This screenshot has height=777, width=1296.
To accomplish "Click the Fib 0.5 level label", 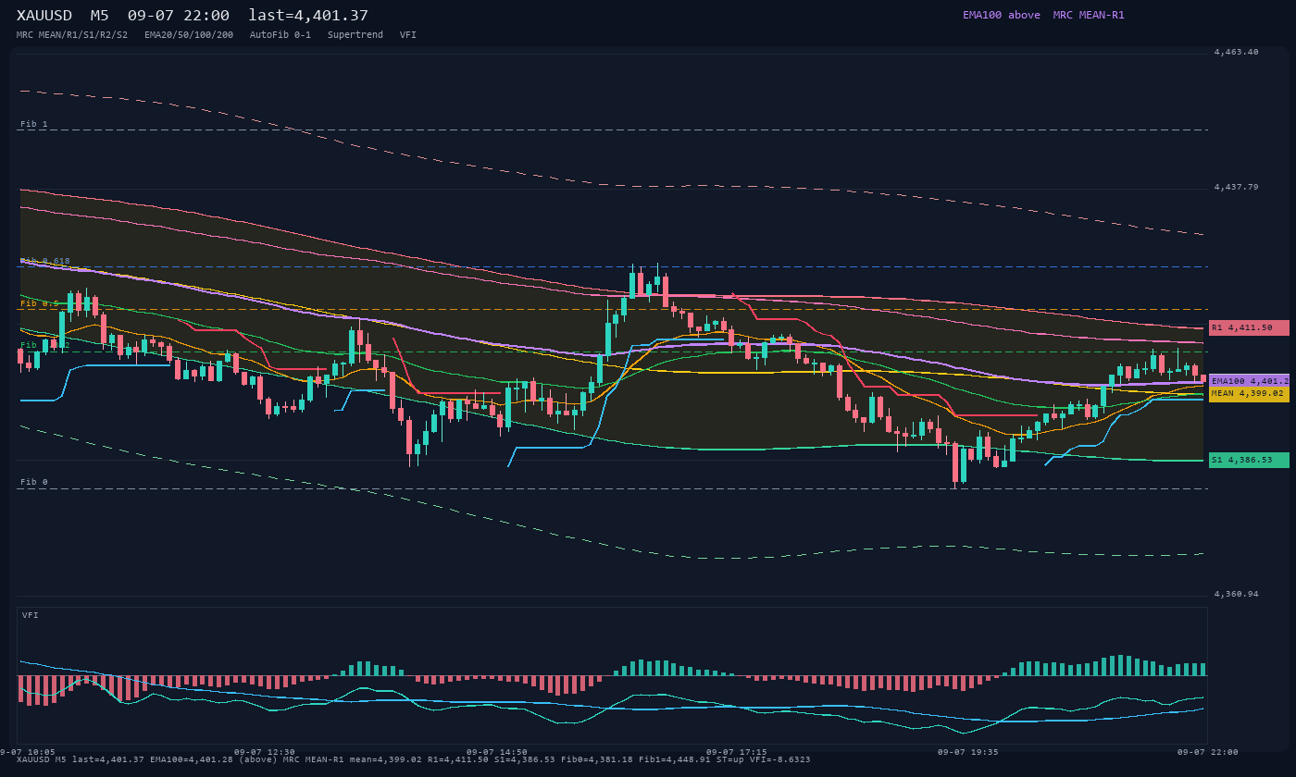I will 40,303.
